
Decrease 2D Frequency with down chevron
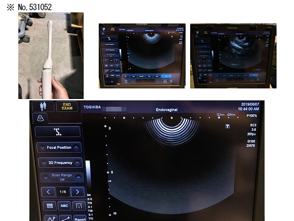coord(44,163)
